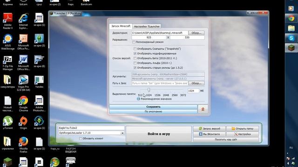Select the Yandex desktop shortcut
The image size is (298, 167).
(39, 82)
